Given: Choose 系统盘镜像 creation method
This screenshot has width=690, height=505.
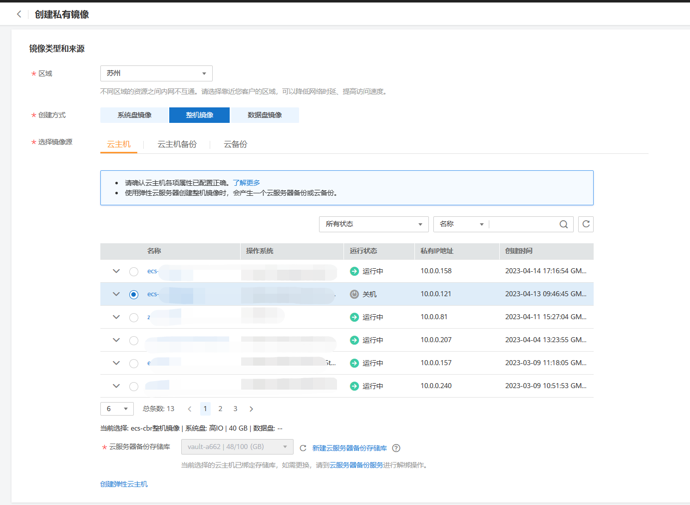Looking at the screenshot, I should 135,115.
